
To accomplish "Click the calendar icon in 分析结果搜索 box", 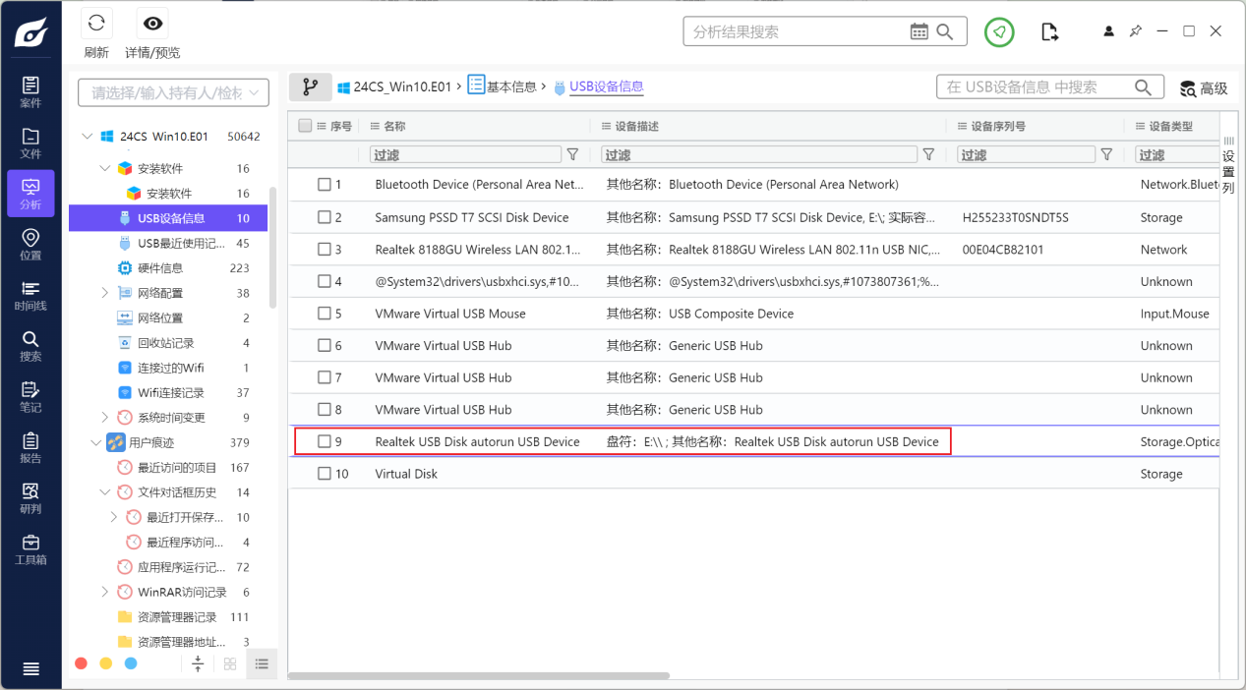I will point(920,31).
